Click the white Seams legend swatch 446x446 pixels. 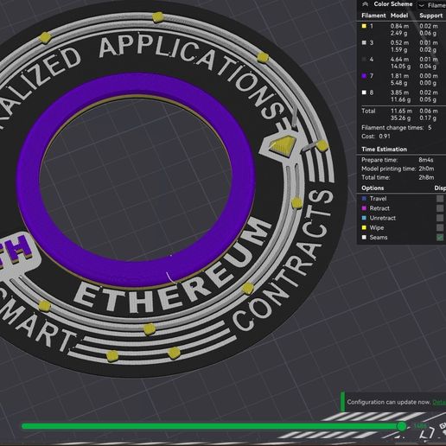pyautogui.click(x=364, y=238)
